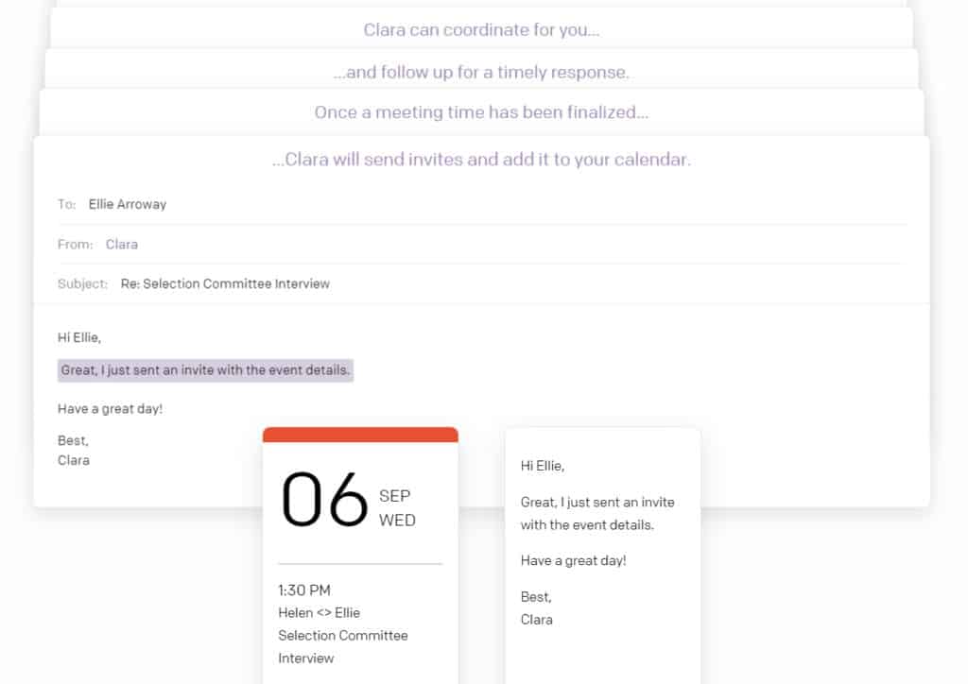Open the "Helen <> Ellie" event title

(x=319, y=613)
